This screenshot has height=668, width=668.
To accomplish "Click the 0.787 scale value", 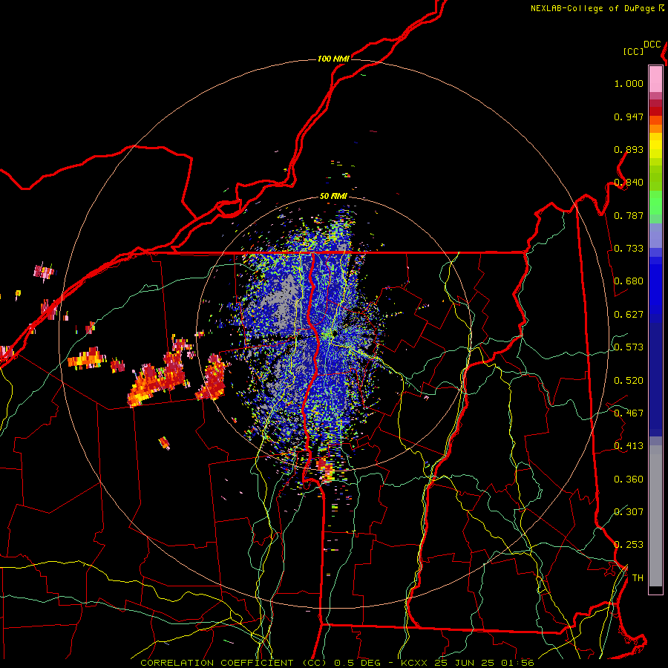I will pos(629,215).
